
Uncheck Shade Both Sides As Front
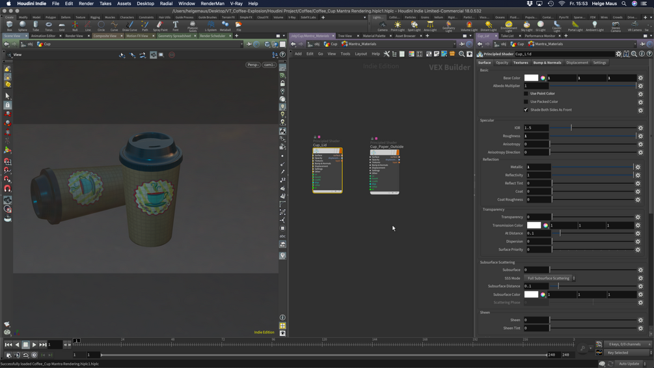(526, 110)
